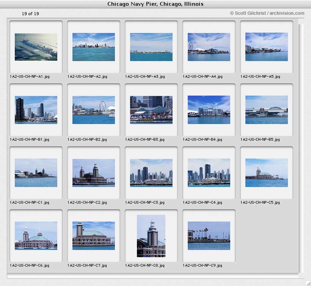Select the vertical tower thumbnail 1A2-US-CH-NP-C8.jpg
311x286 pixels.
(151, 236)
